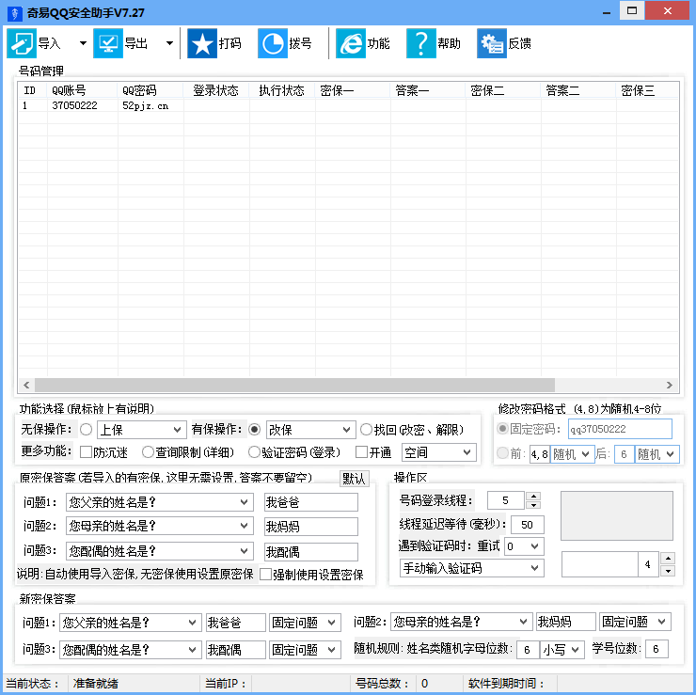Enable the 防沉迷 checkbox

[86, 452]
